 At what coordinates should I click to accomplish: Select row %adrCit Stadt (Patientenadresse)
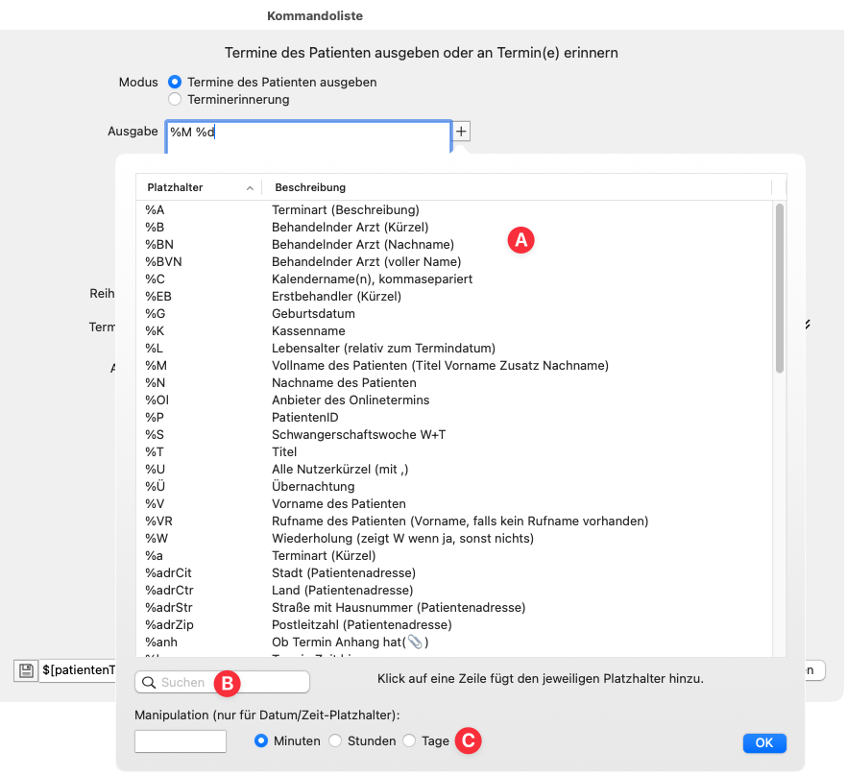pyautogui.click(x=455, y=572)
